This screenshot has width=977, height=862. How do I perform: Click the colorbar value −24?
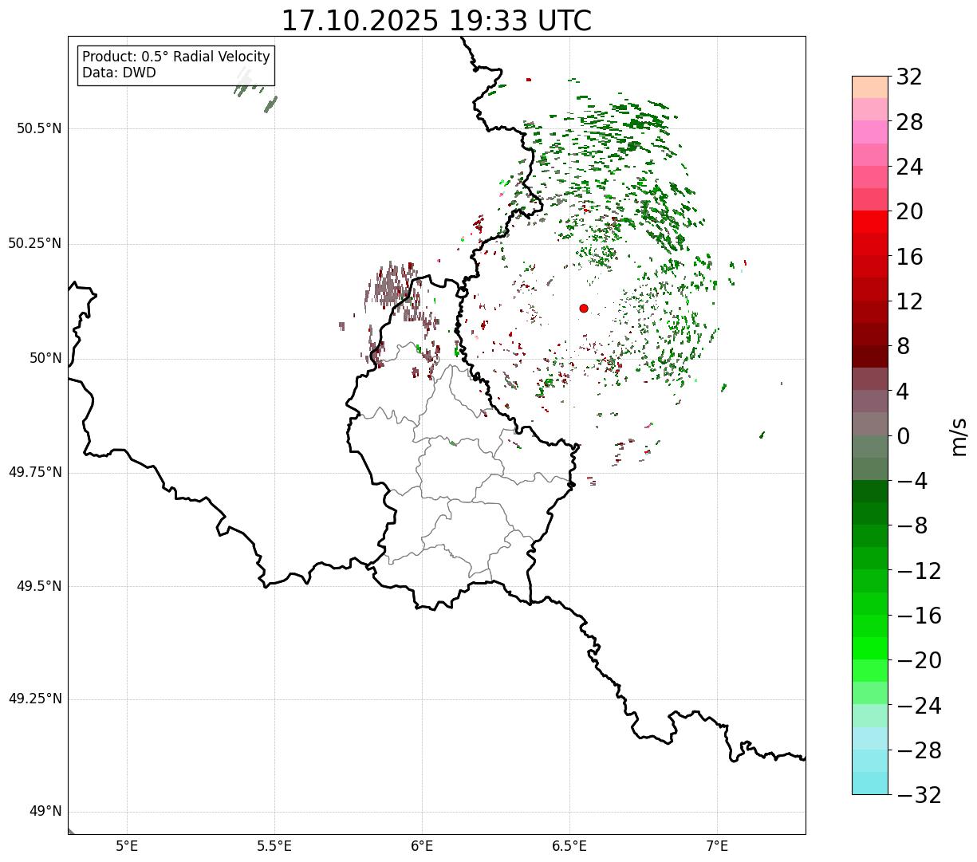919,706
